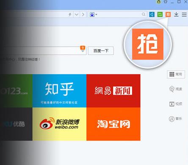Open the 網易新闻 tile
This screenshot has height=165, width=188.
pyautogui.click(x=113, y=91)
